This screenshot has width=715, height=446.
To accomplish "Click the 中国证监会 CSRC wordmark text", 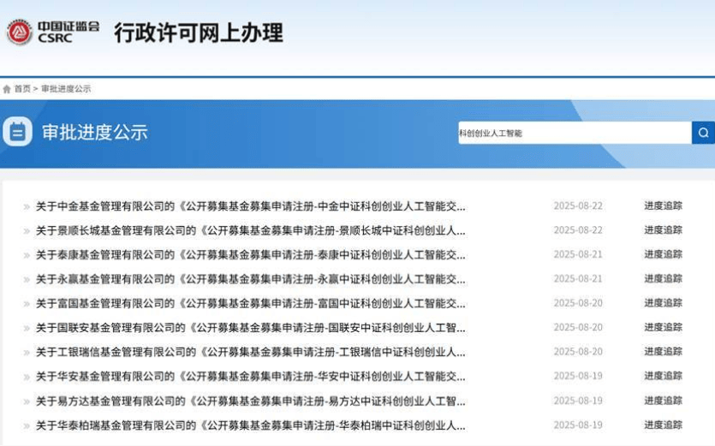I will pos(69,32).
